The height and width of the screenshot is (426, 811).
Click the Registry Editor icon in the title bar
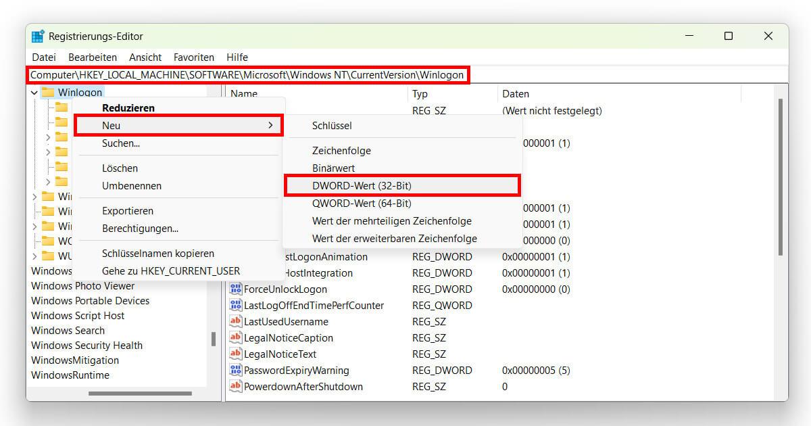coord(38,35)
